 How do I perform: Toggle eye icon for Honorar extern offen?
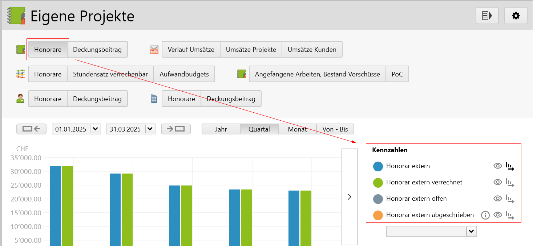pos(497,199)
